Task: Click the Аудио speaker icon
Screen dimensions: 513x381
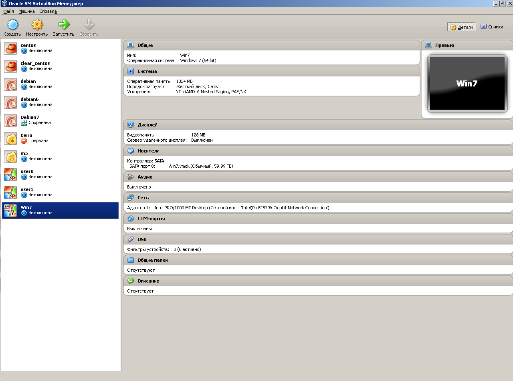Action: pos(130,177)
